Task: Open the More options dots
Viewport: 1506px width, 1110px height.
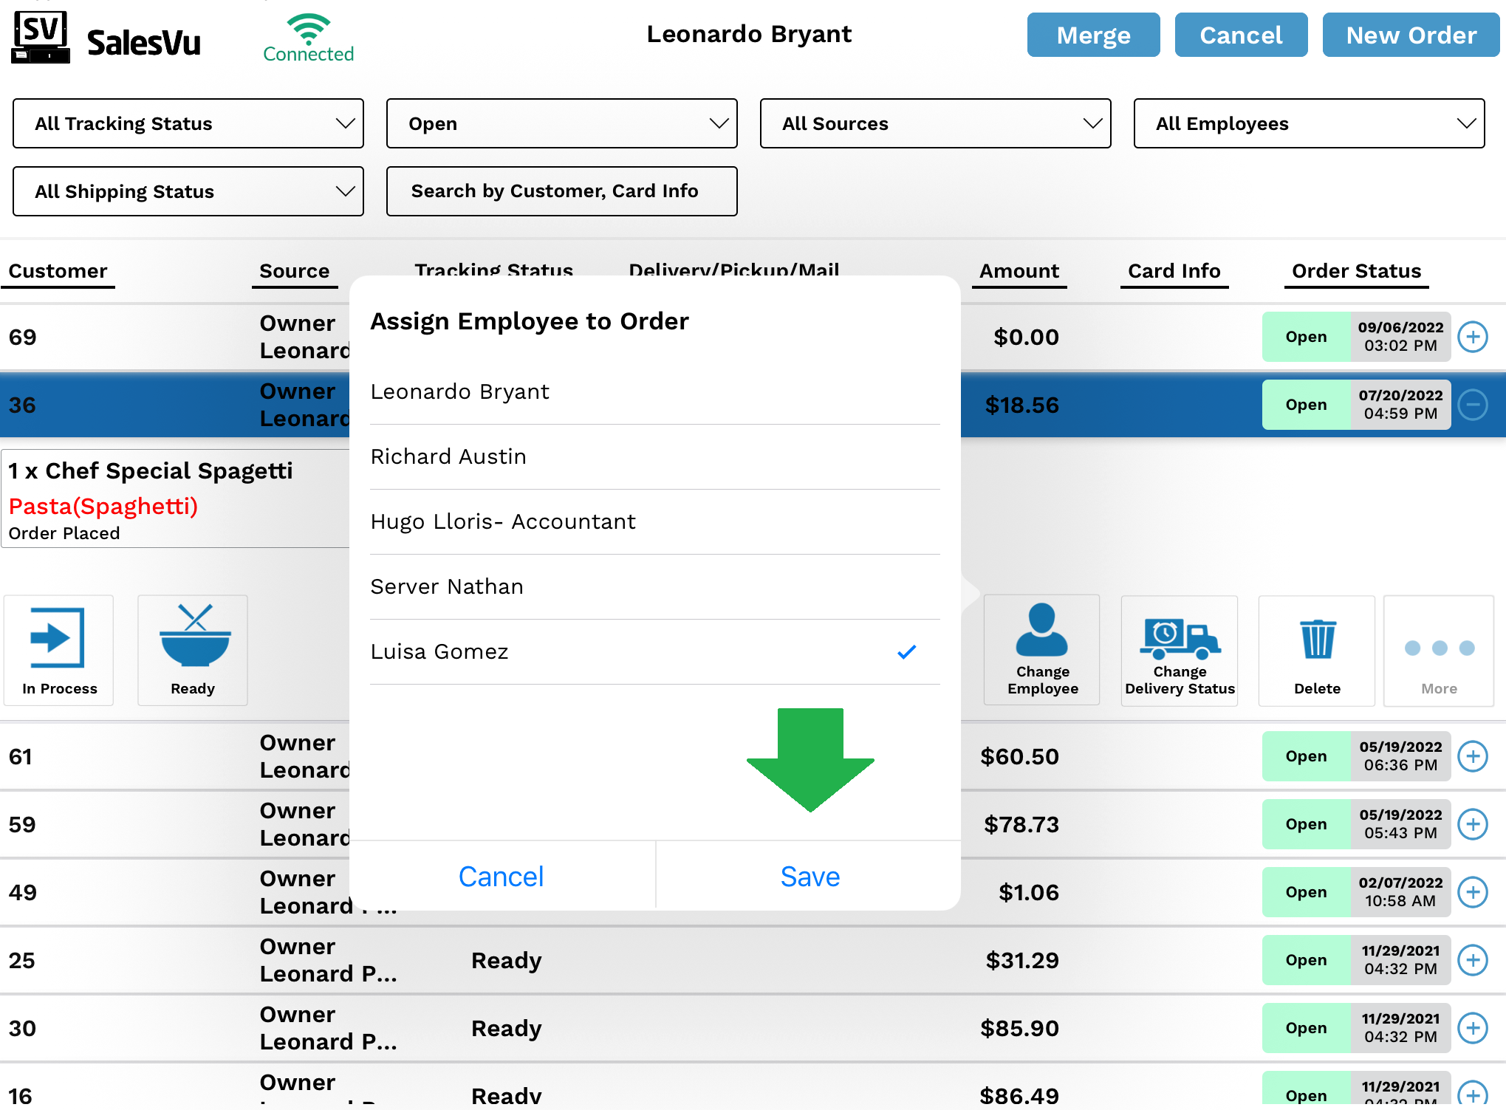Action: pos(1439,648)
